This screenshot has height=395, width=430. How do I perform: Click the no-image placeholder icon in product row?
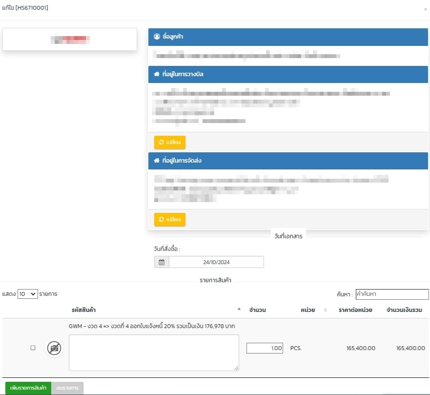[54, 348]
